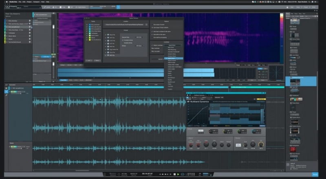This screenshot has width=326, height=179.
Task: Select the pencil paint tool
Action: pyautogui.click(x=6, y=95)
